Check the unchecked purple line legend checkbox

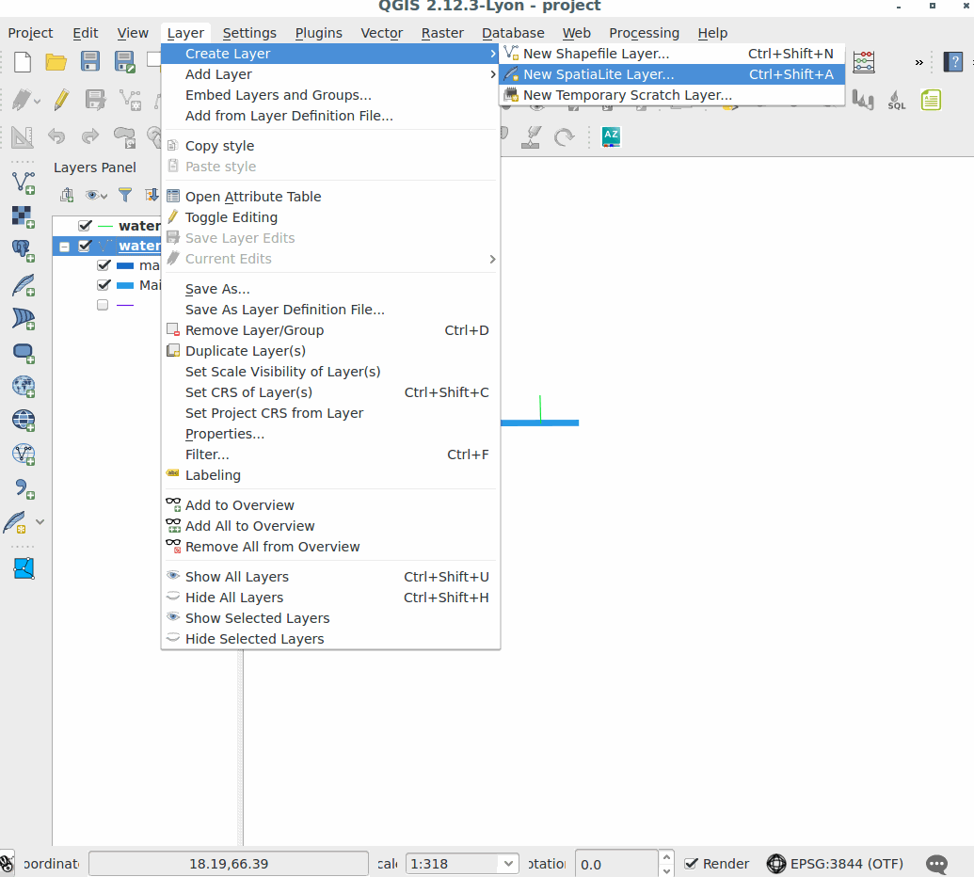coord(103,305)
